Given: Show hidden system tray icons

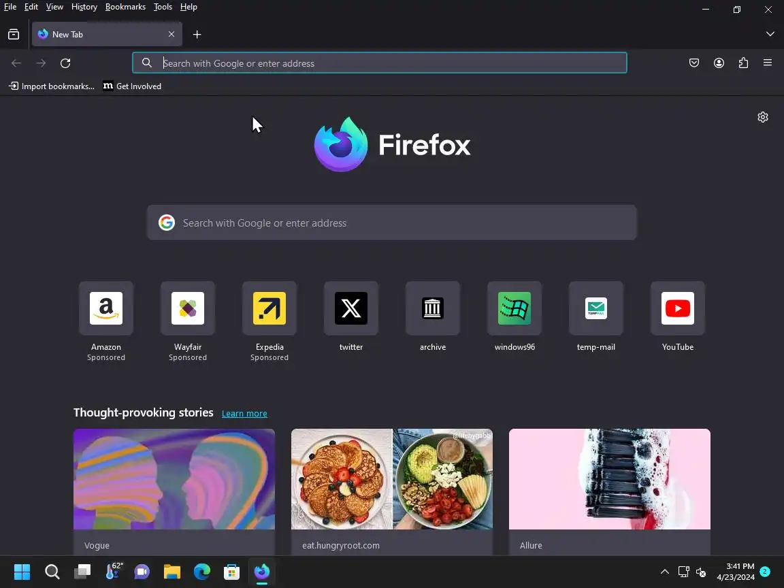Looking at the screenshot, I should click(664, 572).
